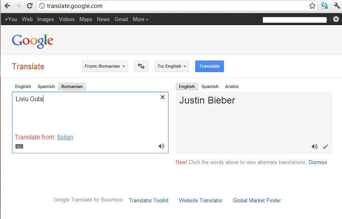
Task: Click in the Liviu Guta source text box
Action: [90, 123]
